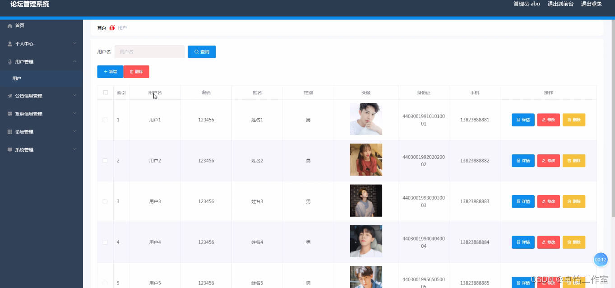
Task: Click the red batch 删除 button
Action: [x=136, y=72]
